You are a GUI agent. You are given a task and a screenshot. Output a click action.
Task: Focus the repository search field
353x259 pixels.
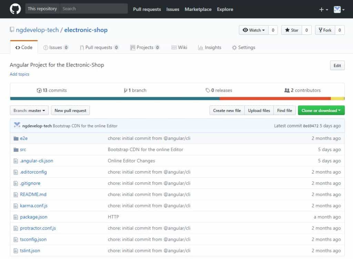pyautogui.click(x=93, y=9)
